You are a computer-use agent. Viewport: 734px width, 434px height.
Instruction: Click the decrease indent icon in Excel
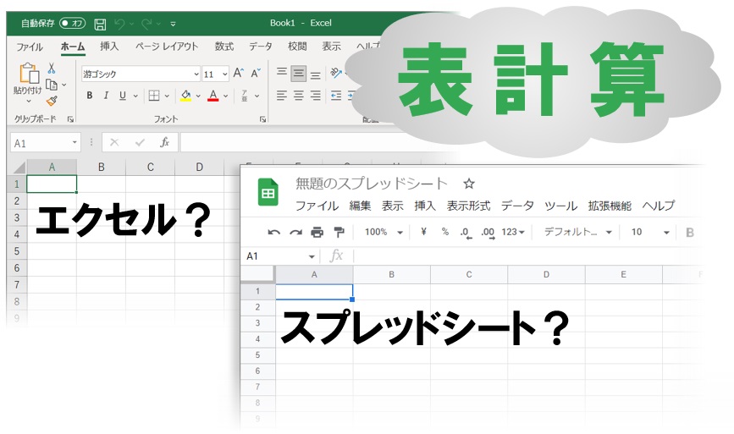tap(335, 96)
